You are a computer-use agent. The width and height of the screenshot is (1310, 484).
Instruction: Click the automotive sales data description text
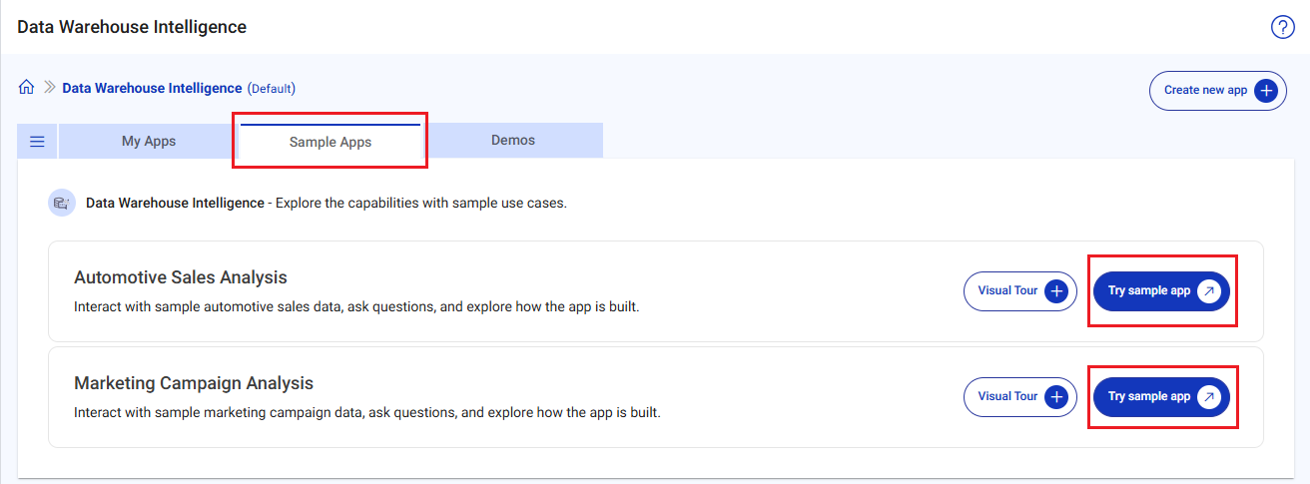356,306
